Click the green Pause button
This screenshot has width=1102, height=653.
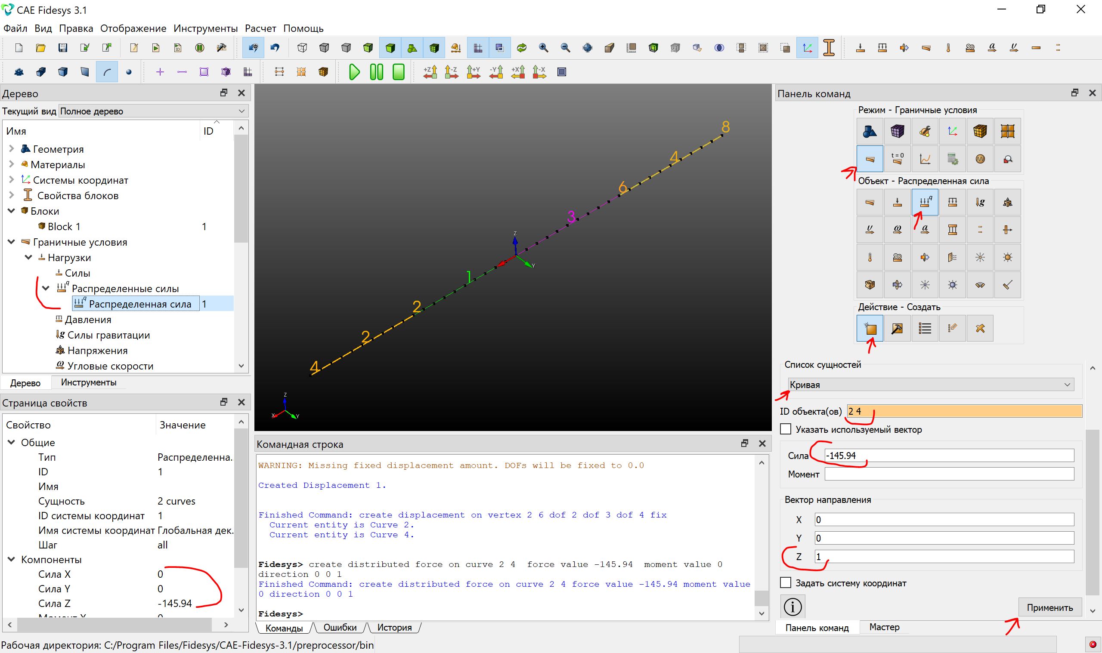pos(376,72)
